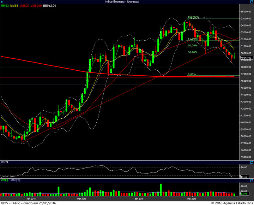
Task: Click the 5,19B volume value tag
Action: (244, 194)
